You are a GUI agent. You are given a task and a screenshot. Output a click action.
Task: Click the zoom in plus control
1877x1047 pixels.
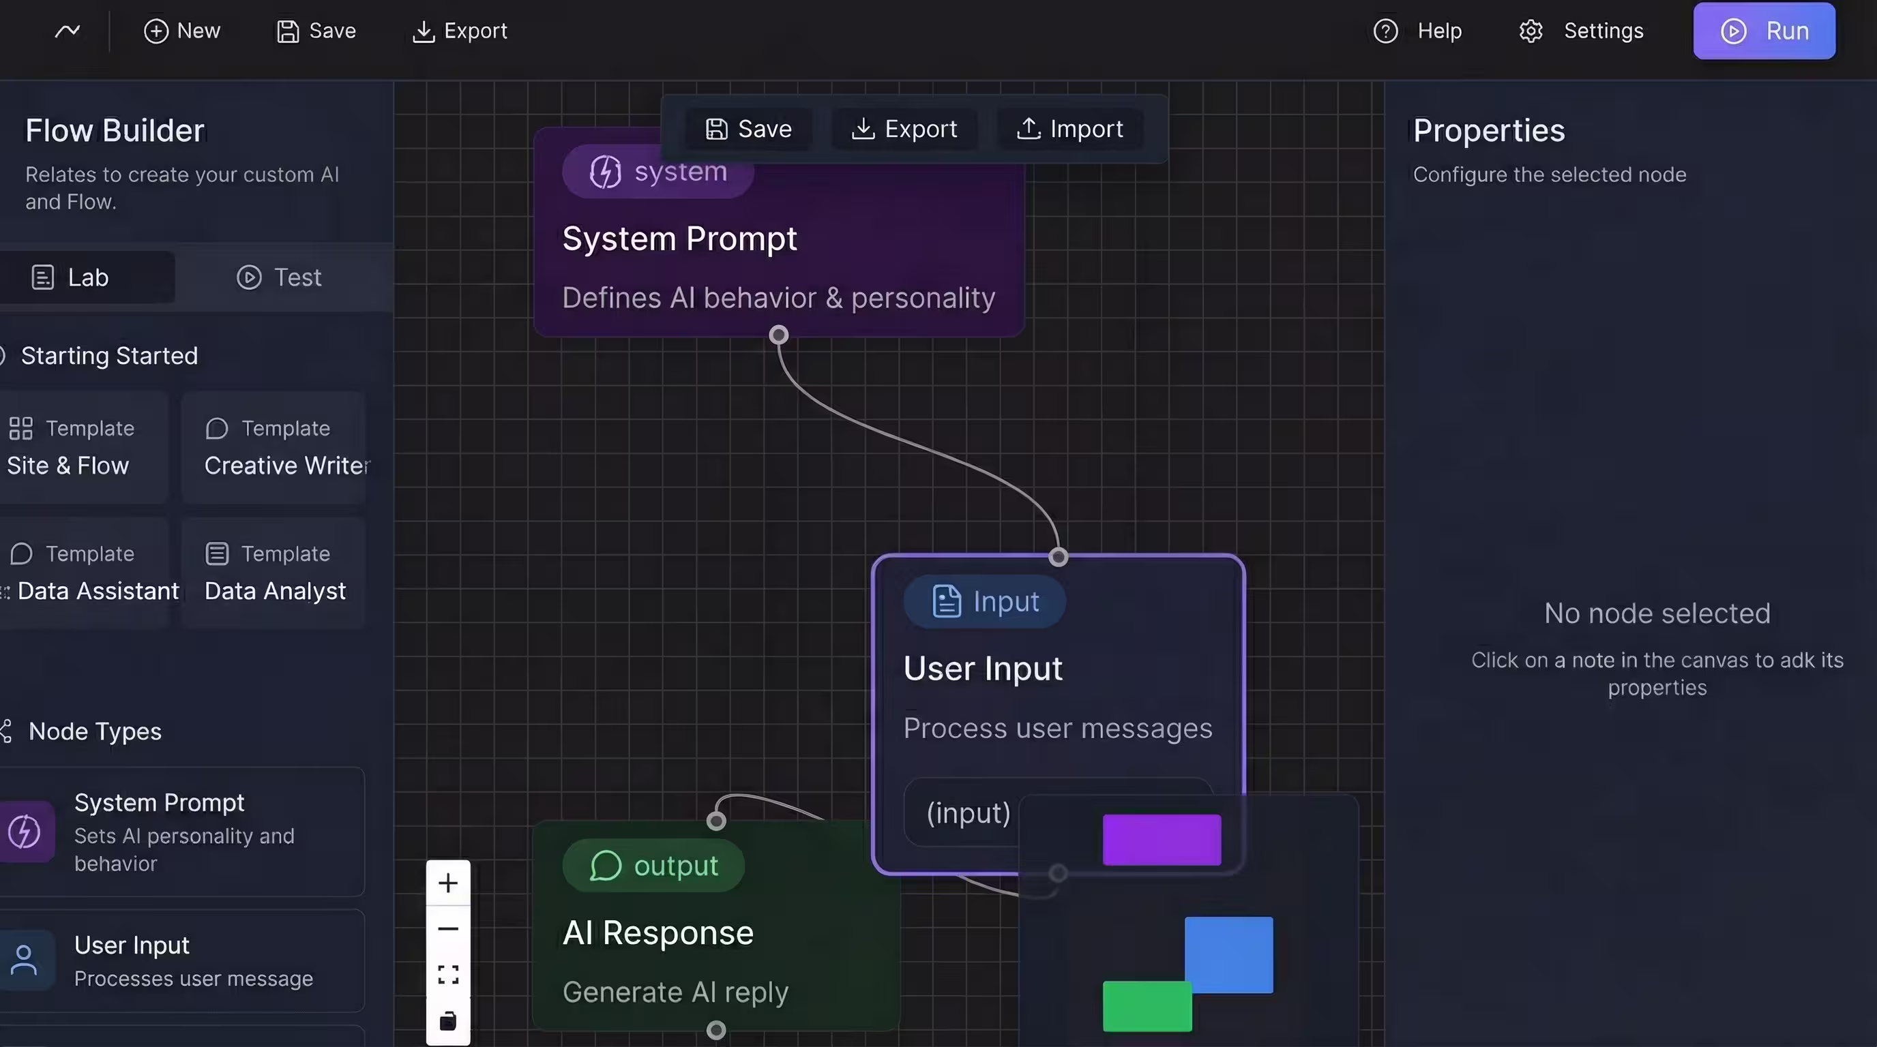click(x=448, y=883)
